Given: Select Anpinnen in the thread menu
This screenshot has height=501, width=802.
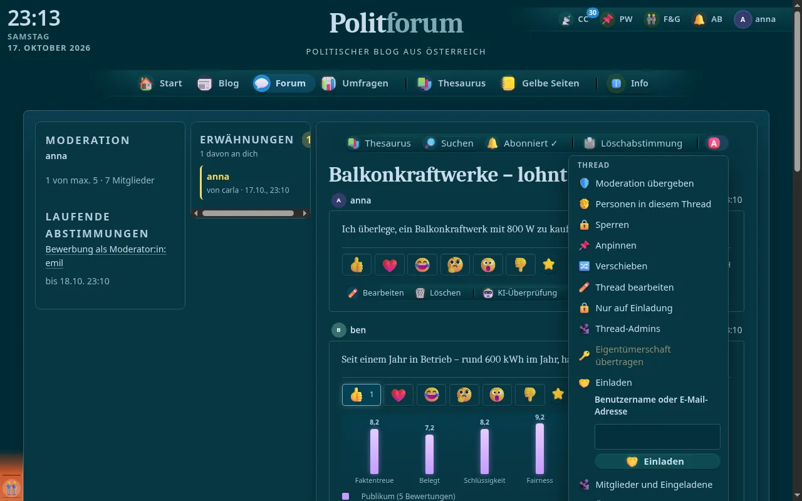Looking at the screenshot, I should (x=648, y=245).
